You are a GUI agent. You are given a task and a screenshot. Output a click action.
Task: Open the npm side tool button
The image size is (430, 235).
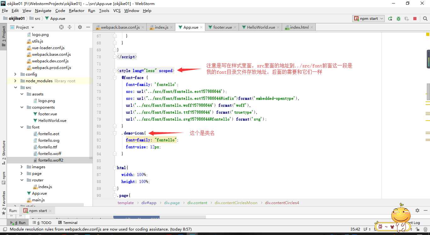point(4,178)
